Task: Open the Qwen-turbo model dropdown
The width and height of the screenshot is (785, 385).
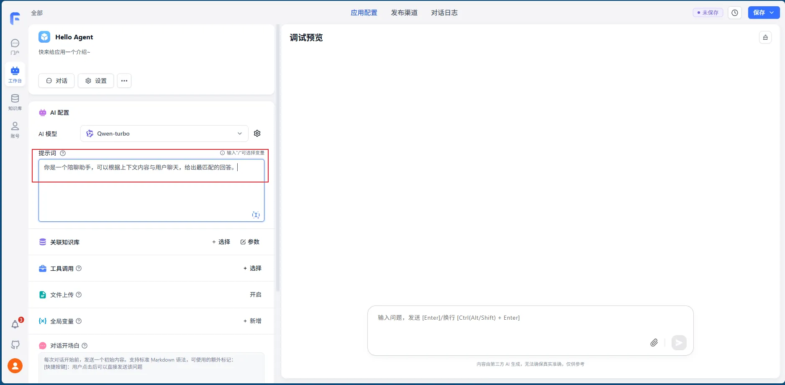Action: tap(164, 133)
